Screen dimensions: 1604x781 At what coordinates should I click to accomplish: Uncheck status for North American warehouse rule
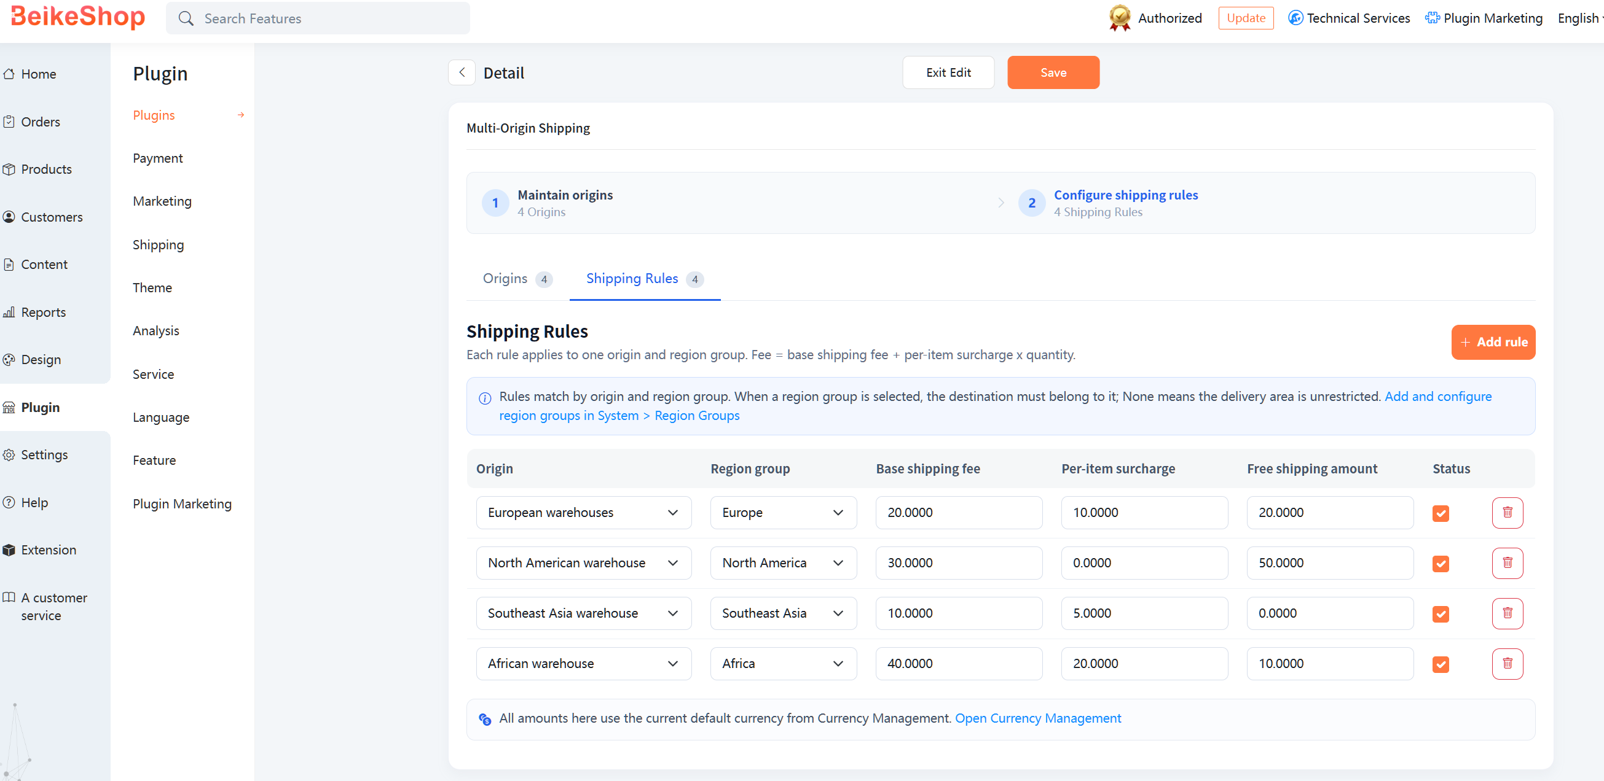(1441, 564)
